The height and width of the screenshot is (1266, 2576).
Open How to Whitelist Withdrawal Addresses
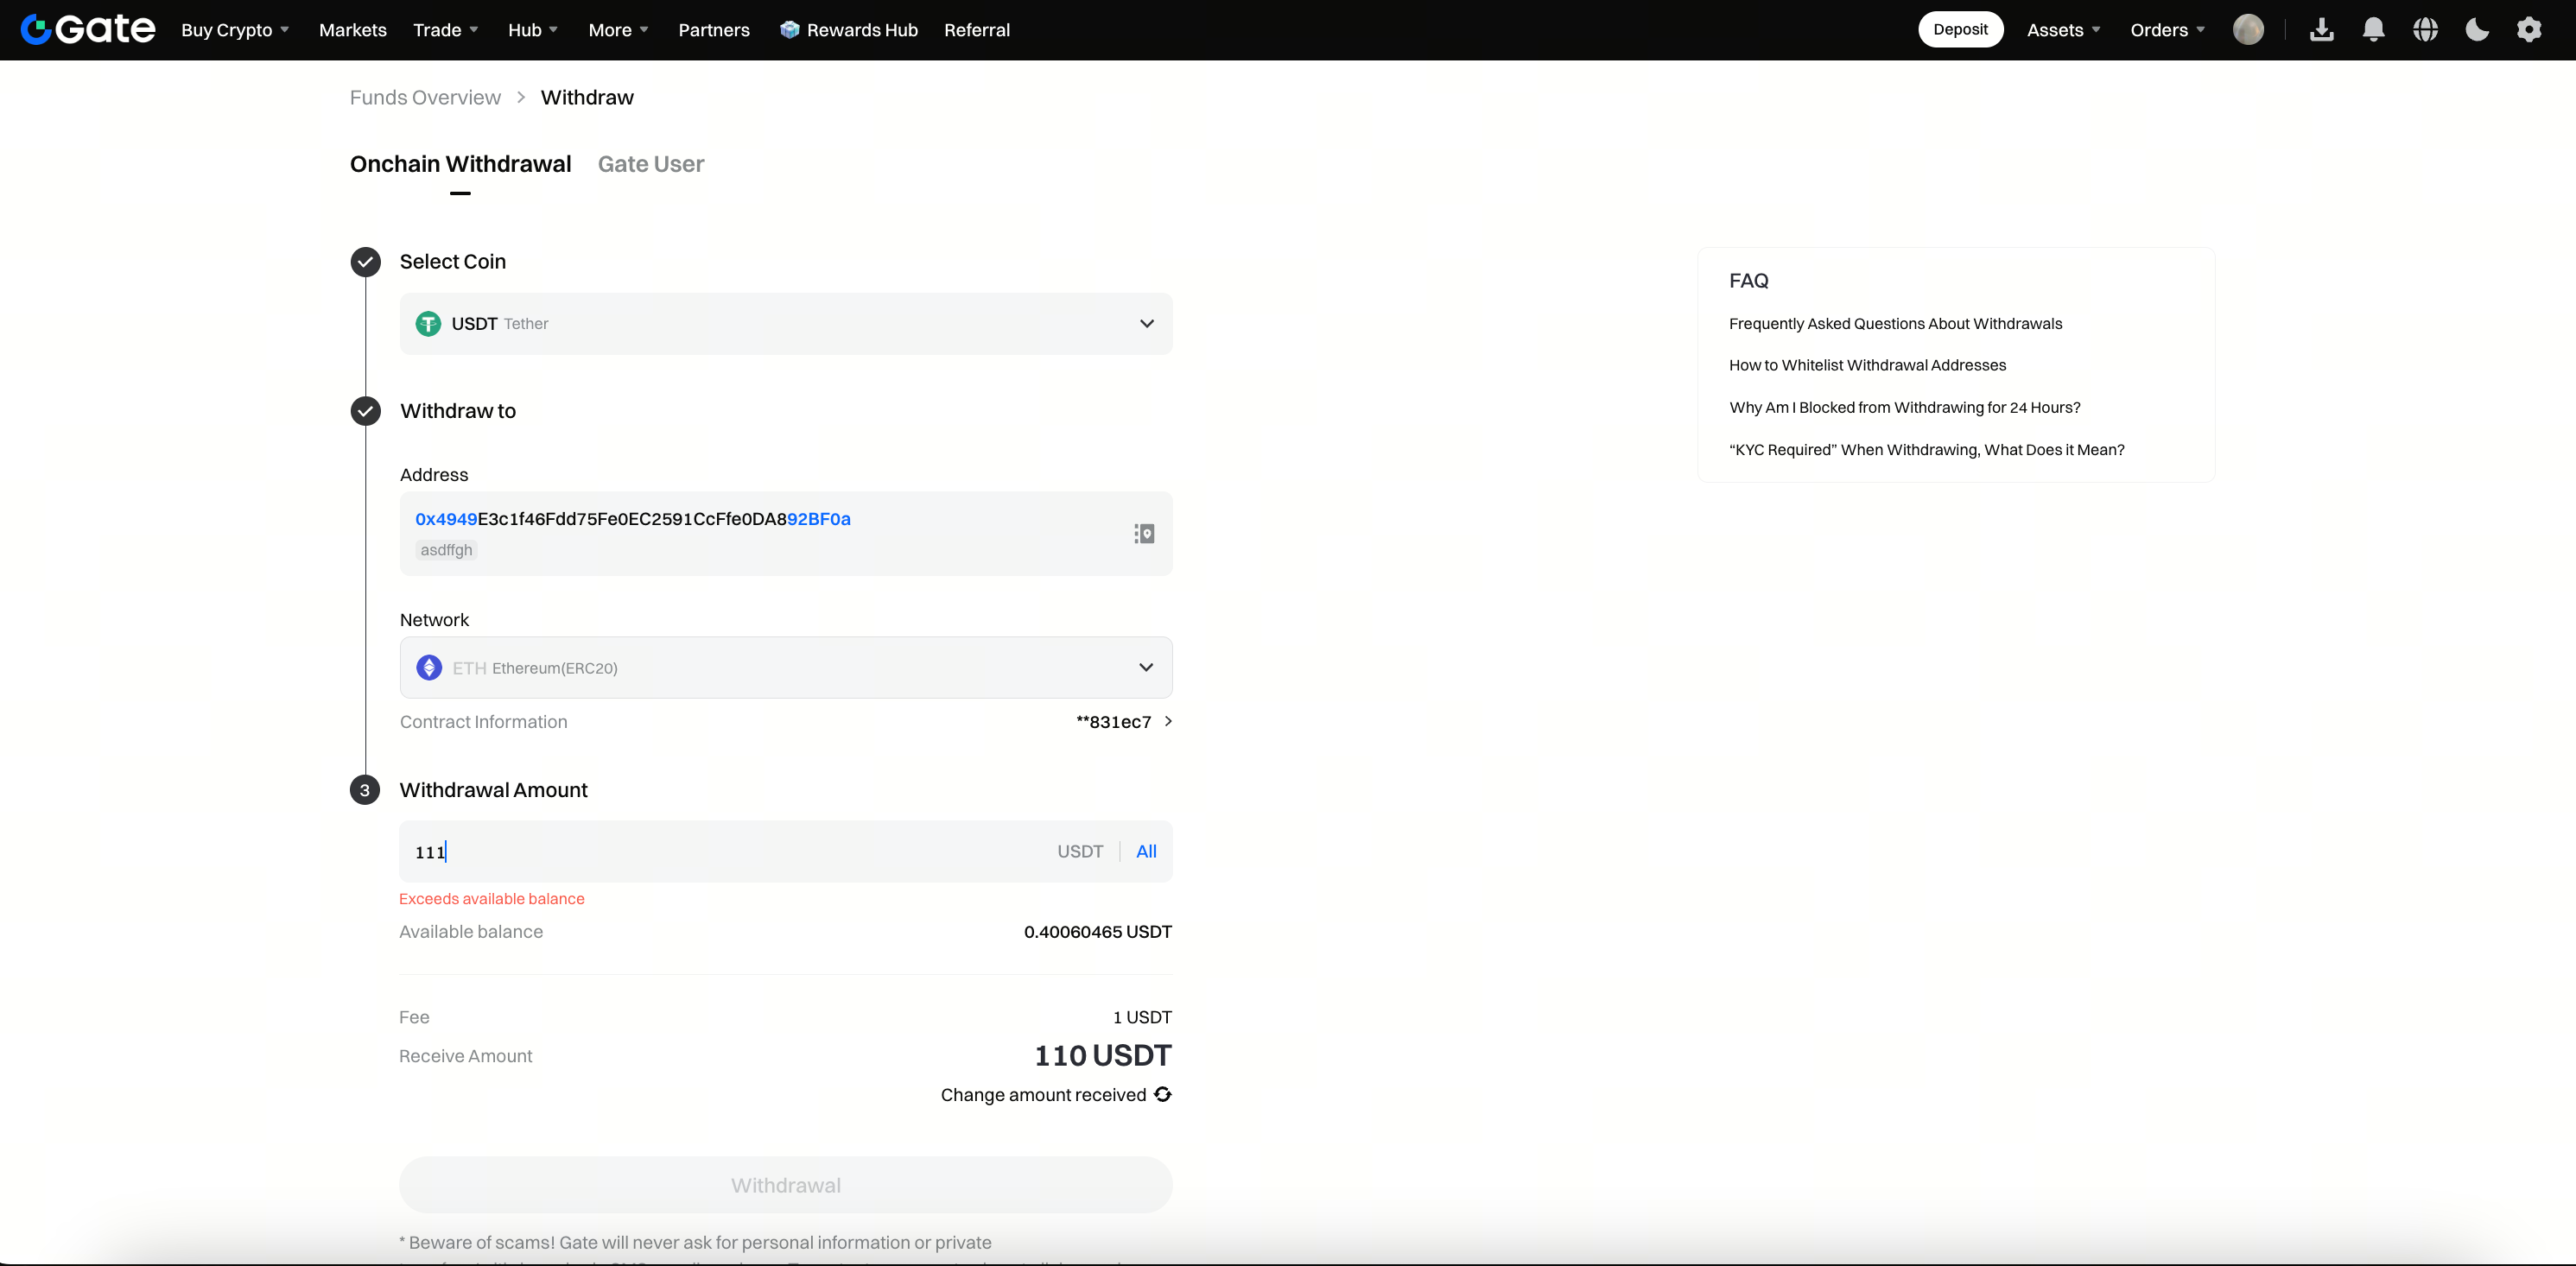click(x=1867, y=365)
